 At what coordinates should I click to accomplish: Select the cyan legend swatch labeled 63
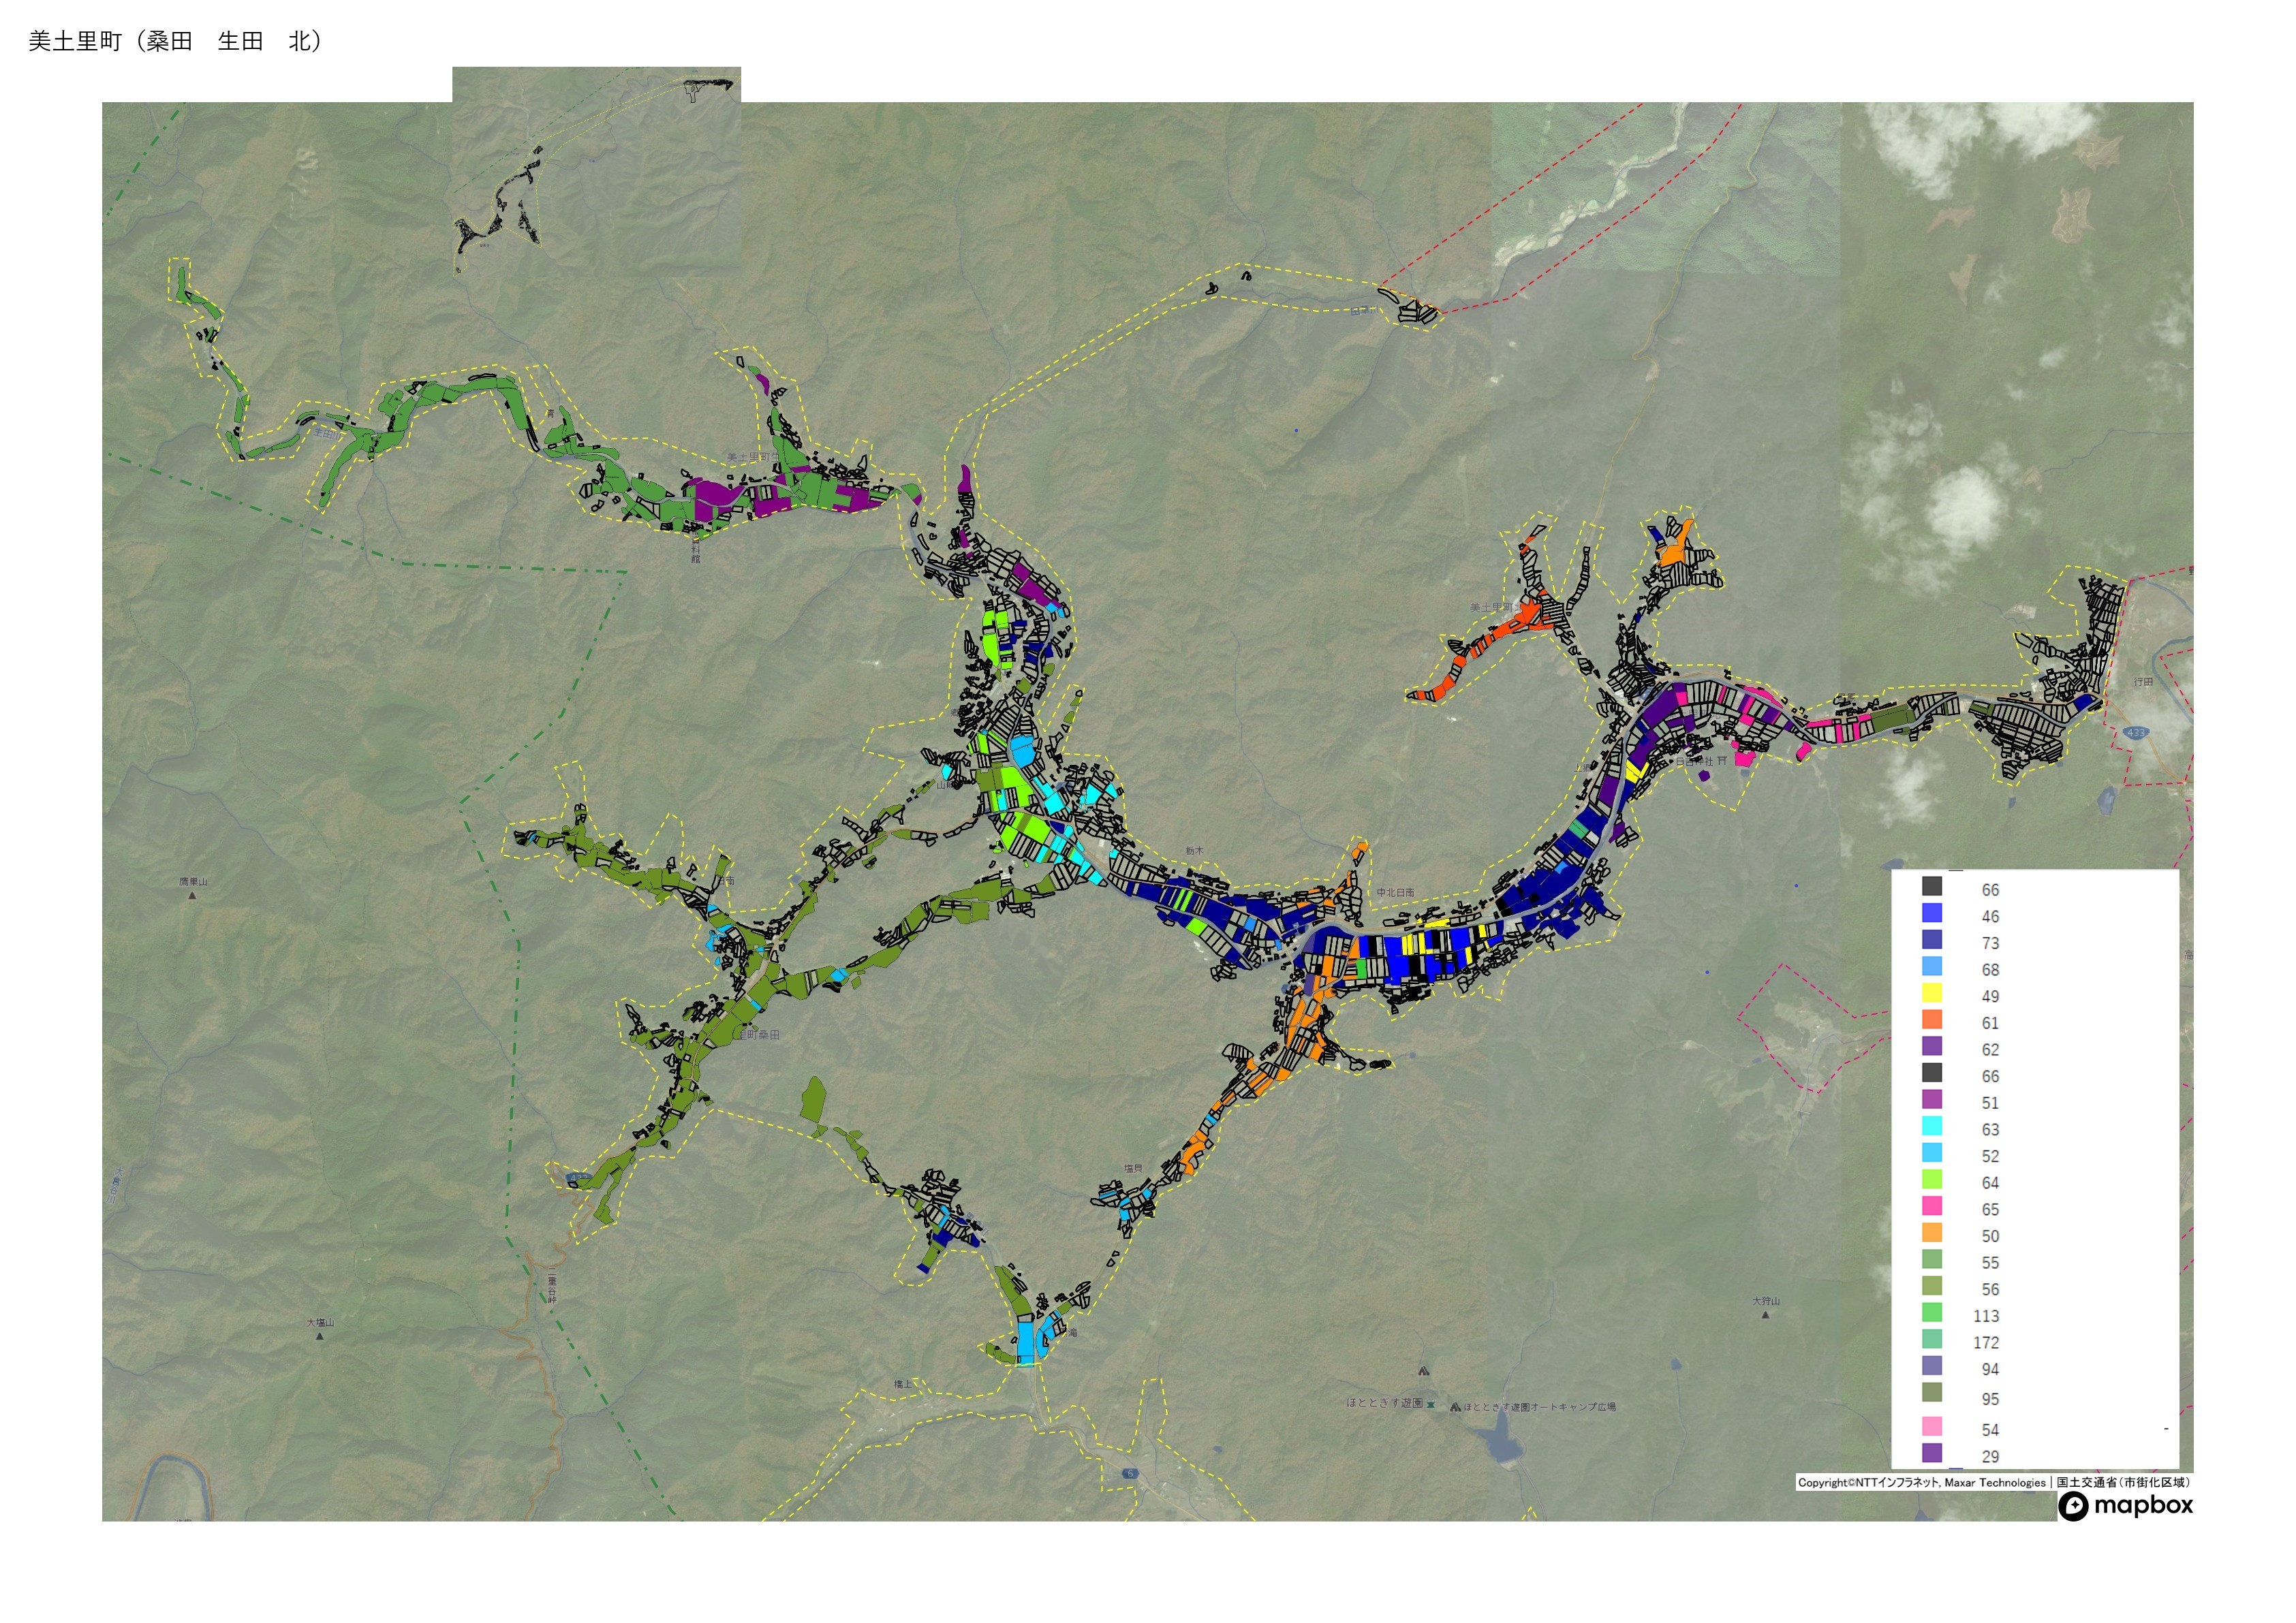(1932, 1126)
